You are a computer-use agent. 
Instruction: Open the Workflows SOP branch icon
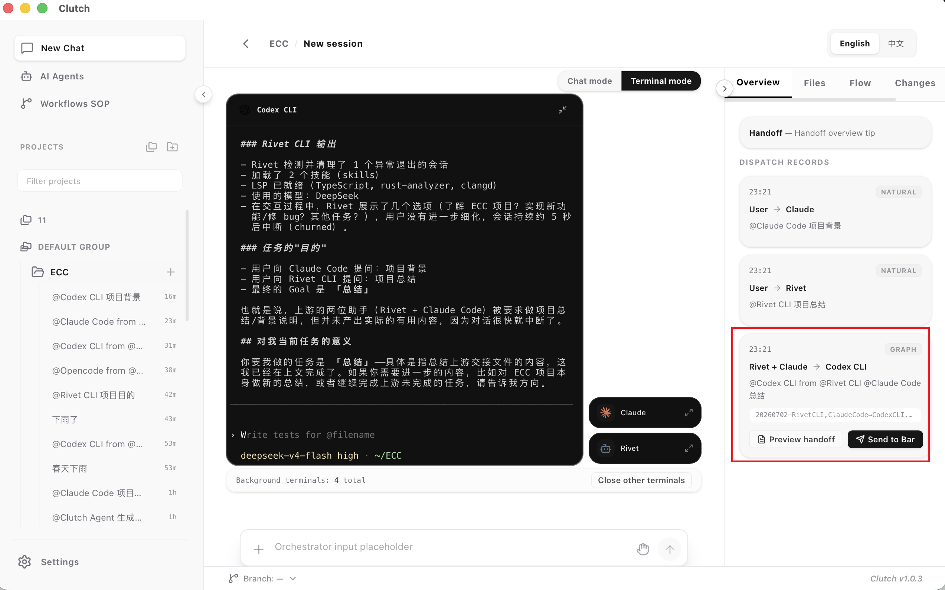click(x=26, y=104)
